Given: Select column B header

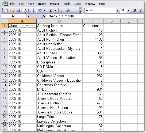Looking at the screenshot, I should (59, 21).
